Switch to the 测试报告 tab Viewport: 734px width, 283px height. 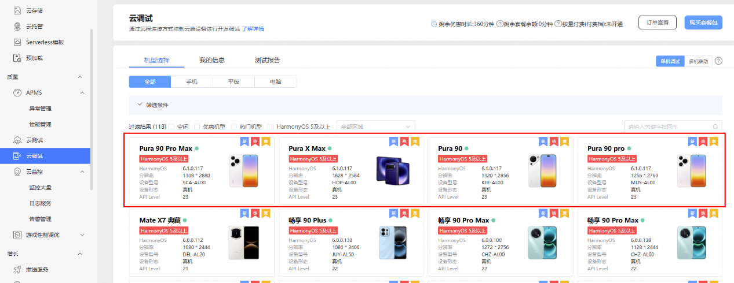point(267,60)
